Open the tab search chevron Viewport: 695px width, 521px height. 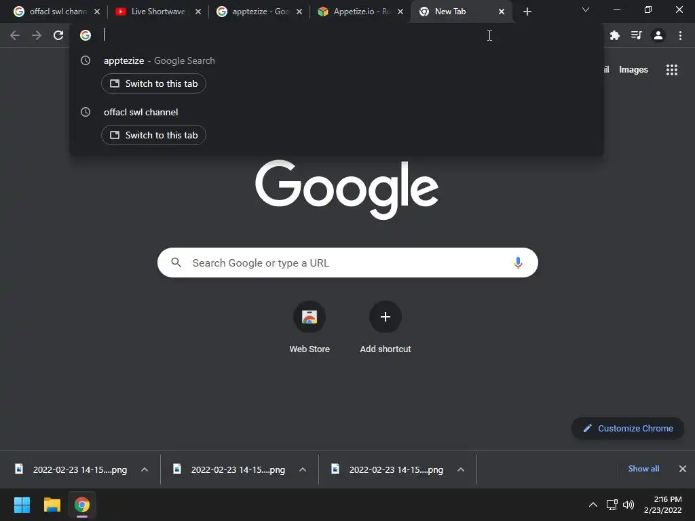(586, 9)
